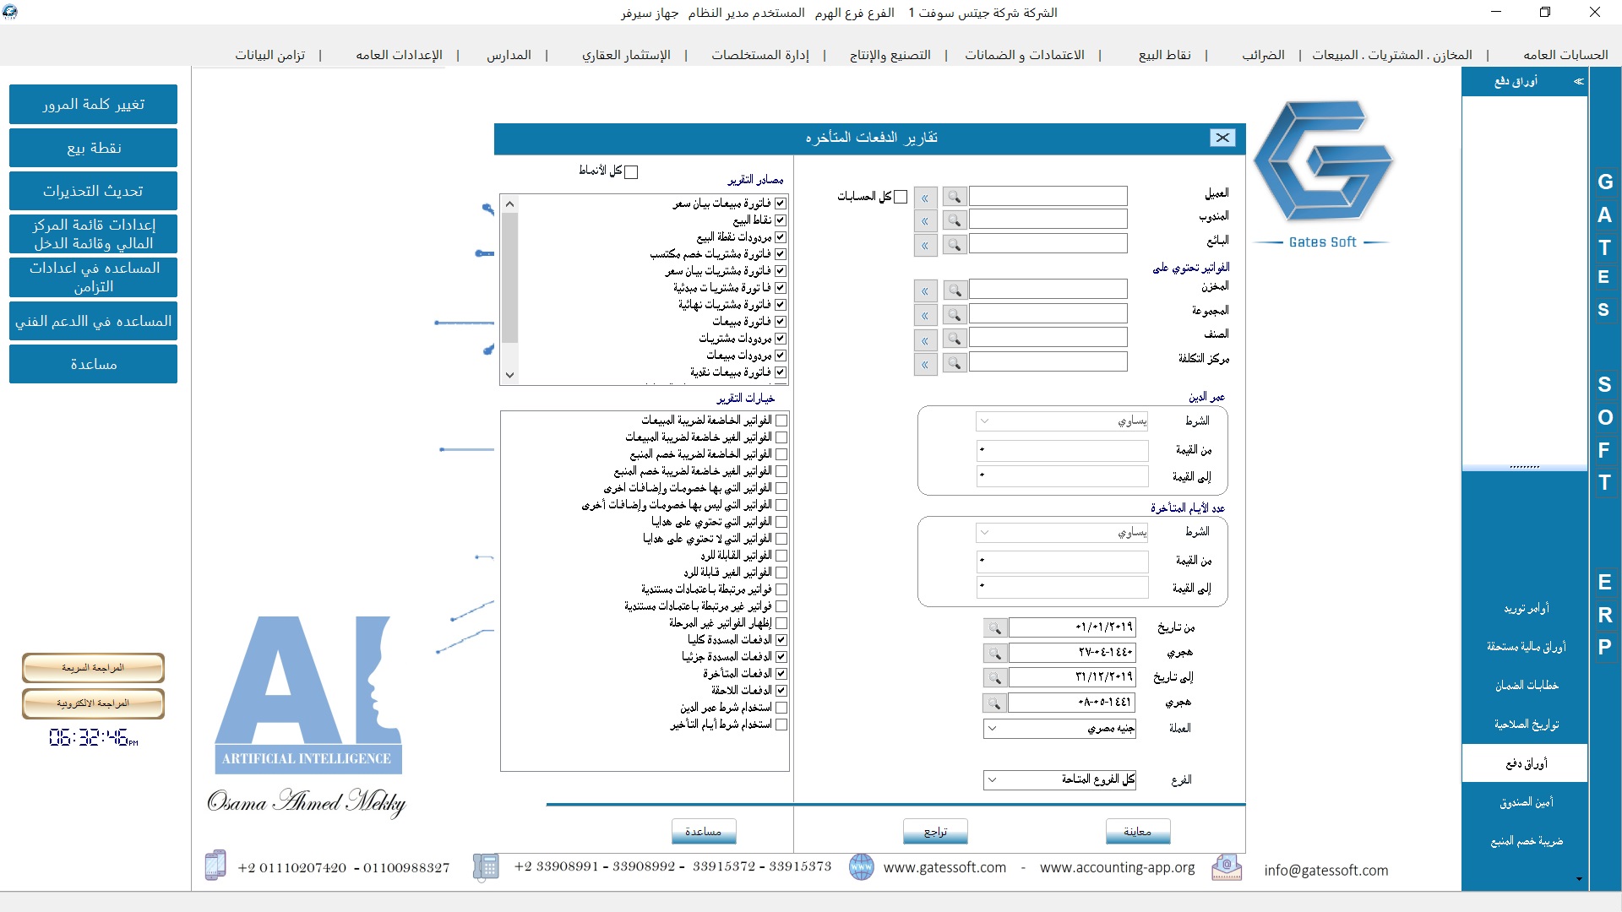1622x912 pixels.
Task: Open date picker icon for إلى تاريخ
Action: tap(995, 677)
